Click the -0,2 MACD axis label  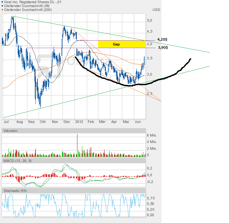150,182
